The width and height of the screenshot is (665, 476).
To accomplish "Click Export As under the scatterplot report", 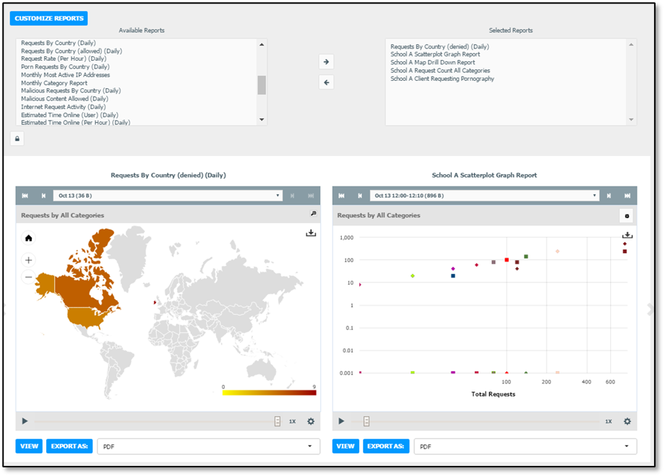I will [x=386, y=446].
